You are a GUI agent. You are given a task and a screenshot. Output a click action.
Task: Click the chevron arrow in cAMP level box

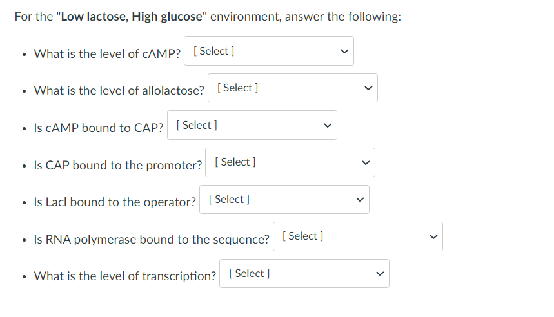(x=344, y=52)
